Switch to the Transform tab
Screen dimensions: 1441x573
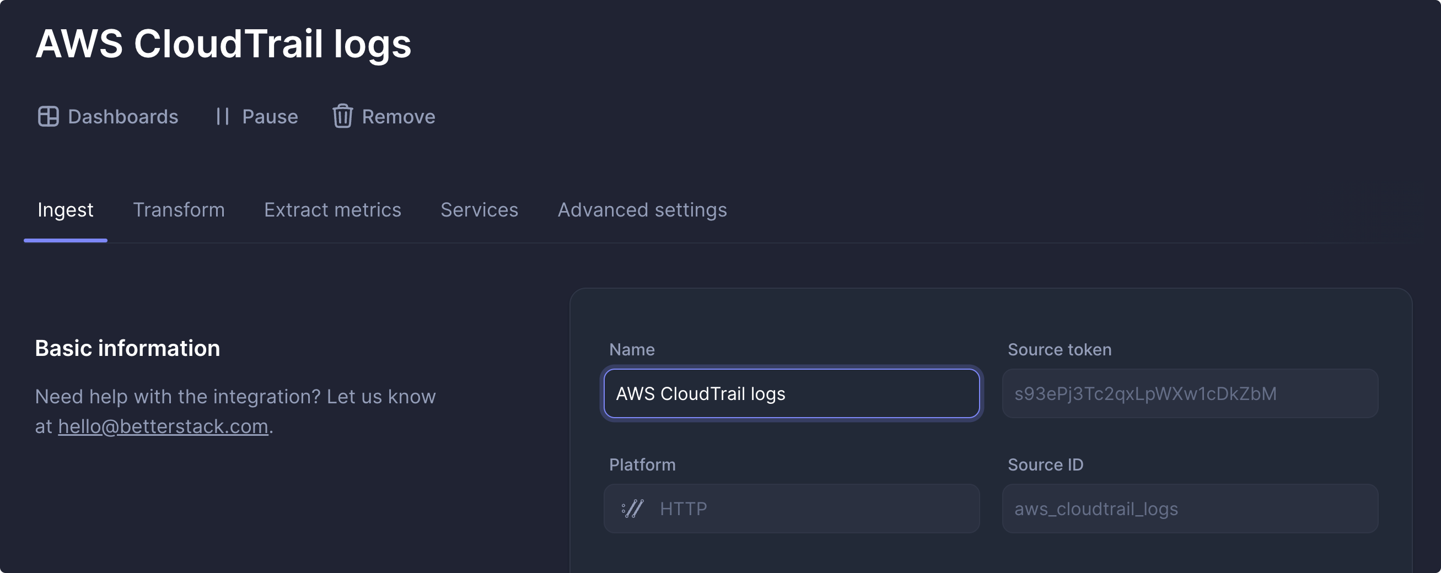[179, 209]
